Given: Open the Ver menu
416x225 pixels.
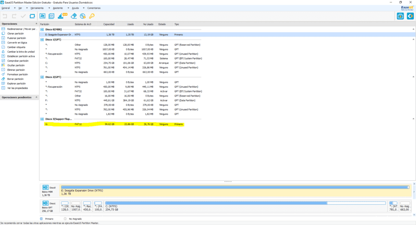Looking at the screenshot, I should tap(20, 8).
